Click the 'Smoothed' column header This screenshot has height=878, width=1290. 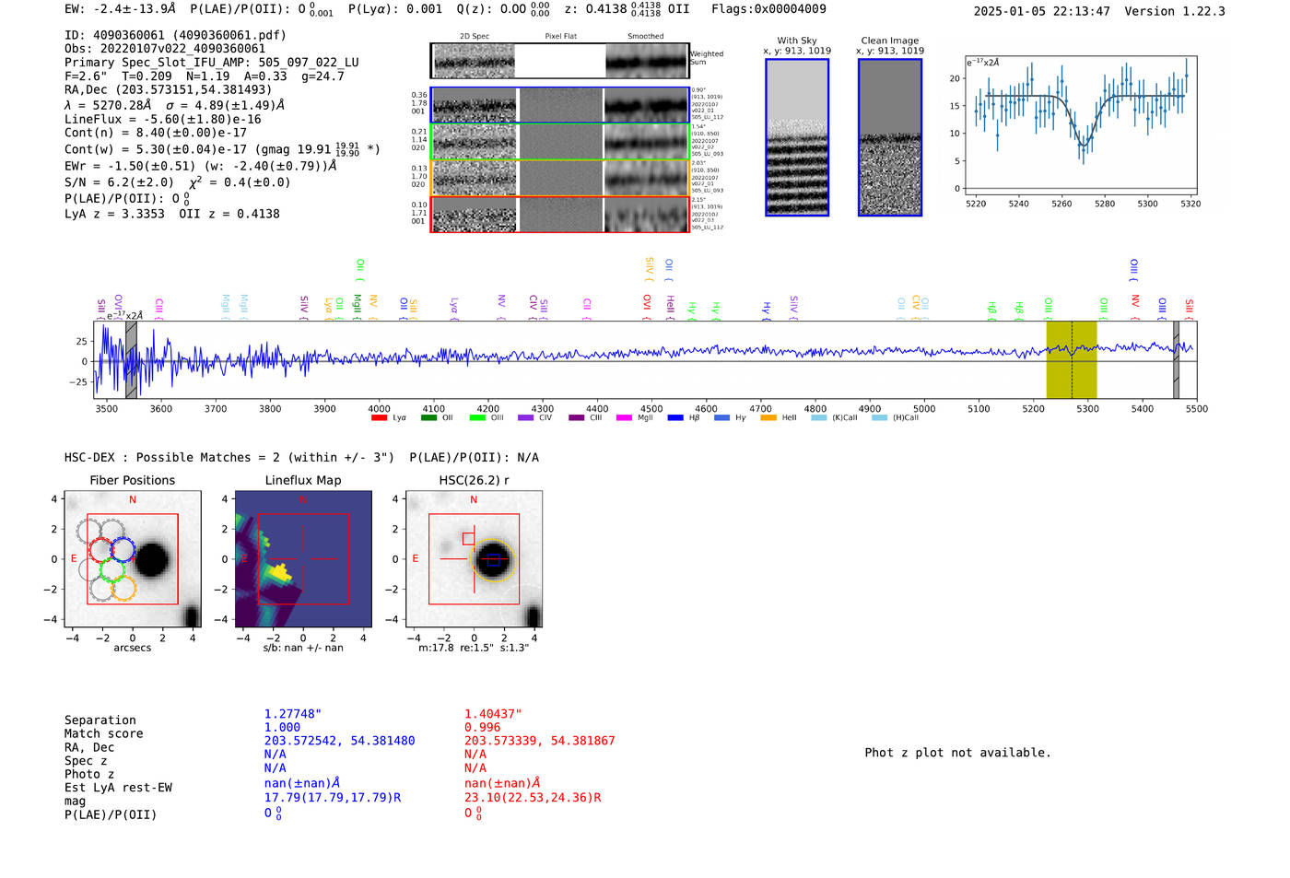coord(646,37)
